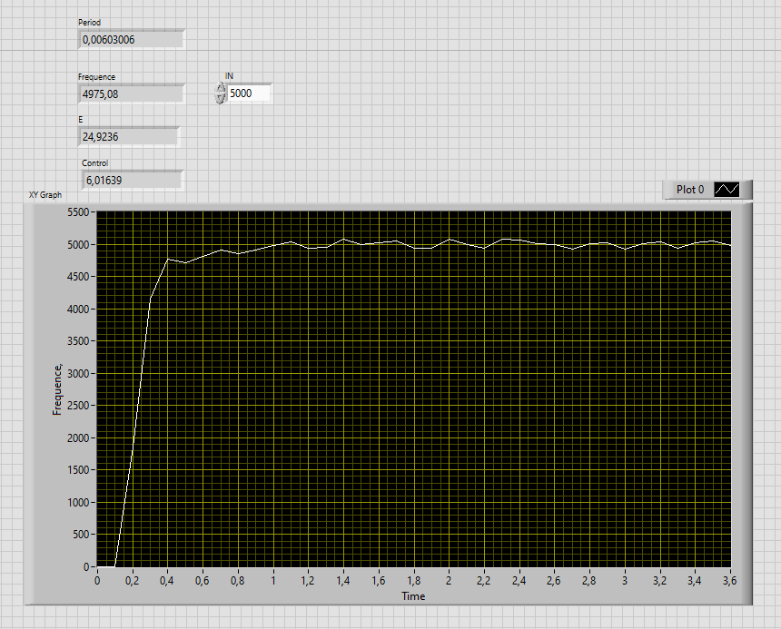Click X-axis tick label 0,4

coord(167,581)
